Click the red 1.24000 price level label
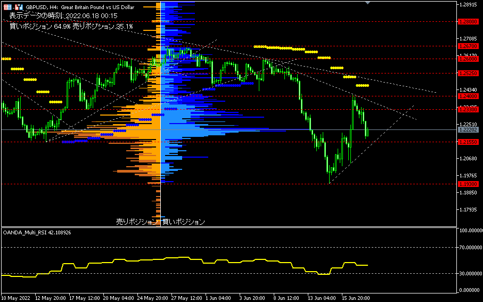This screenshot has width=483, height=302. pos(468,96)
